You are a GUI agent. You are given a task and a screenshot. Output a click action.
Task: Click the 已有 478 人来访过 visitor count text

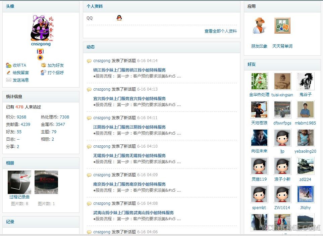pyautogui.click(x=23, y=107)
